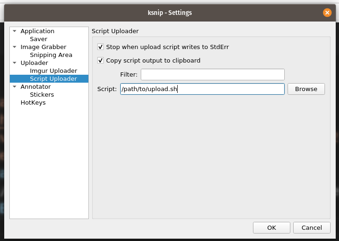Confirm settings with the OK button

point(272,227)
